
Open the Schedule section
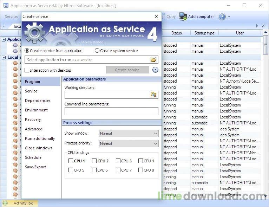coord(33,157)
